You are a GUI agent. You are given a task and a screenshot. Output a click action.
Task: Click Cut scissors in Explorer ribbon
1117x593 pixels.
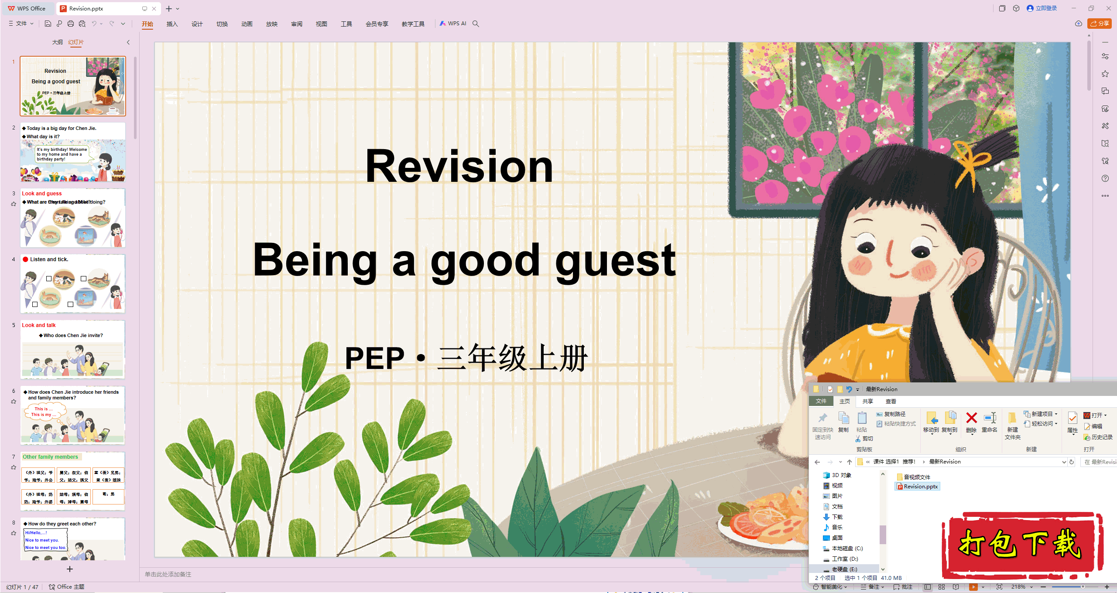pos(864,439)
